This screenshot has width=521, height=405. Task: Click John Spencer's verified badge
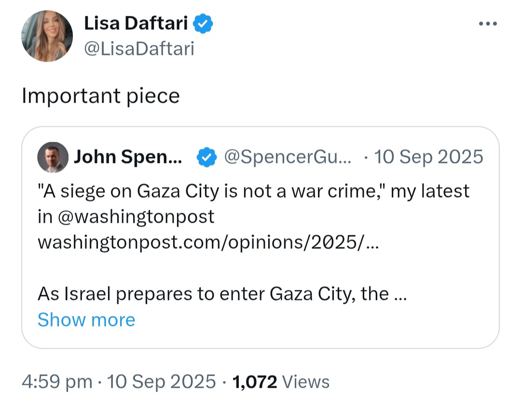[206, 157]
